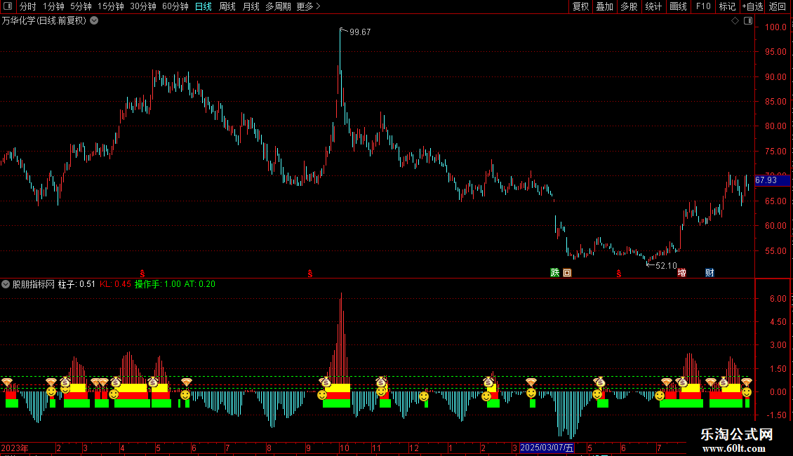Click the red $ marker near September

coord(310,274)
